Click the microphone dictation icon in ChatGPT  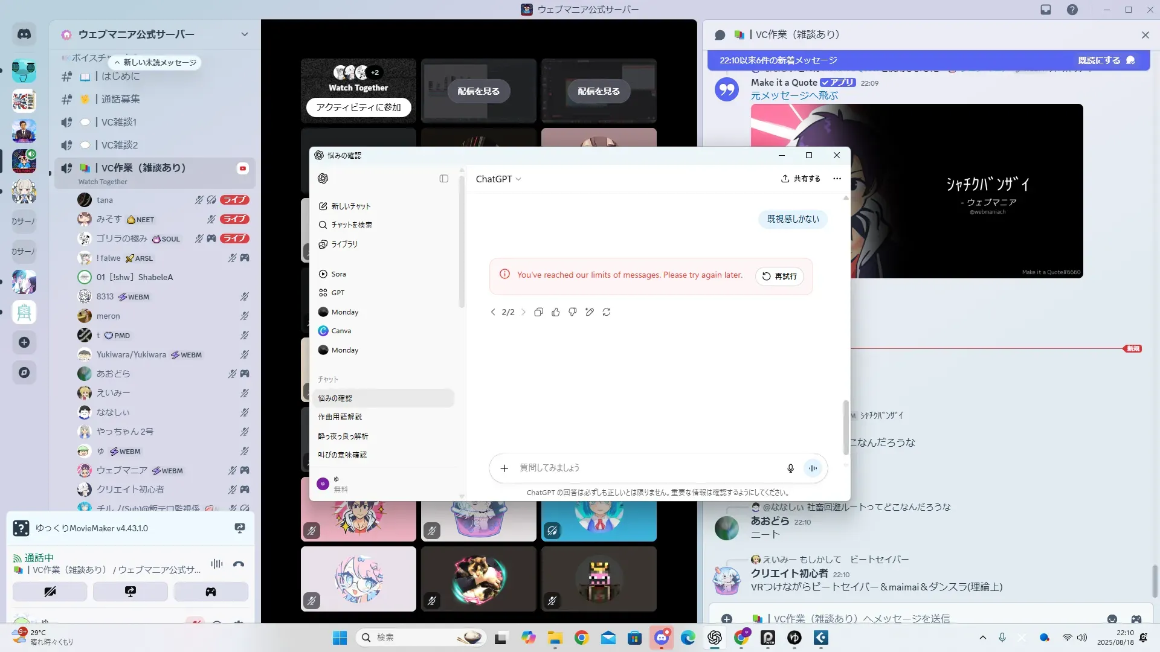[x=790, y=468]
